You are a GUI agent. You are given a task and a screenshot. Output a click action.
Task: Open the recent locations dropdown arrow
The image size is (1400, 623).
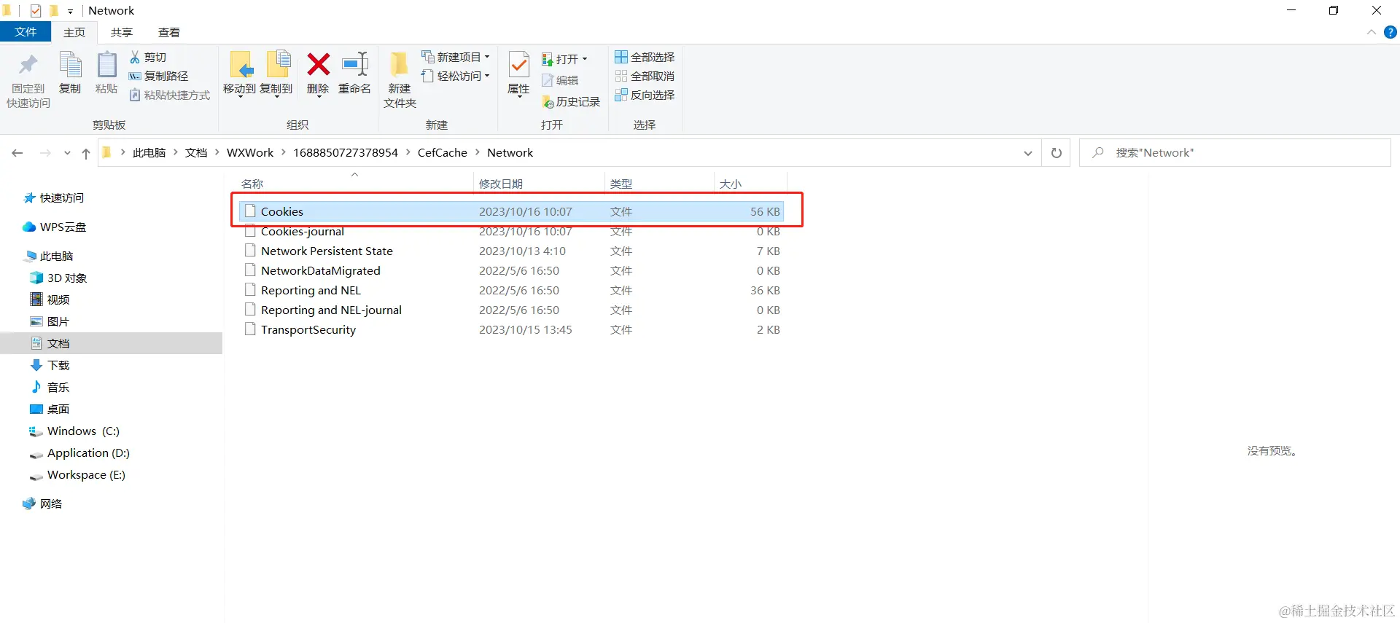[x=67, y=153]
